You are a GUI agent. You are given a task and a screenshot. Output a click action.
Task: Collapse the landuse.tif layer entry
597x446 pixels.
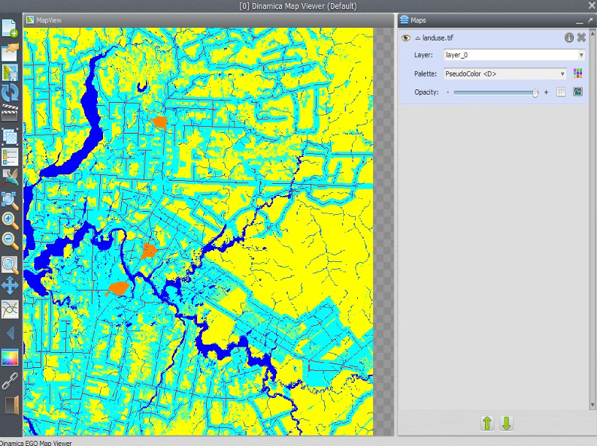pyautogui.click(x=417, y=38)
